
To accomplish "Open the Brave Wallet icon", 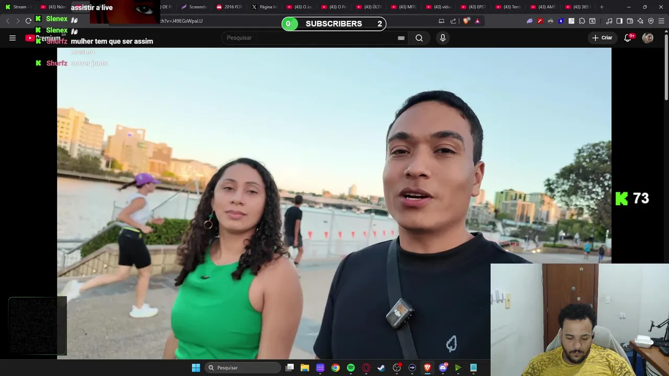I will [630, 21].
